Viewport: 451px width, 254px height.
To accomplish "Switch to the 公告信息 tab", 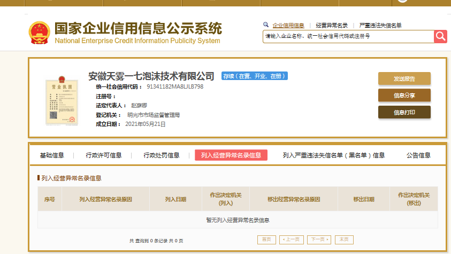I will (x=418, y=155).
